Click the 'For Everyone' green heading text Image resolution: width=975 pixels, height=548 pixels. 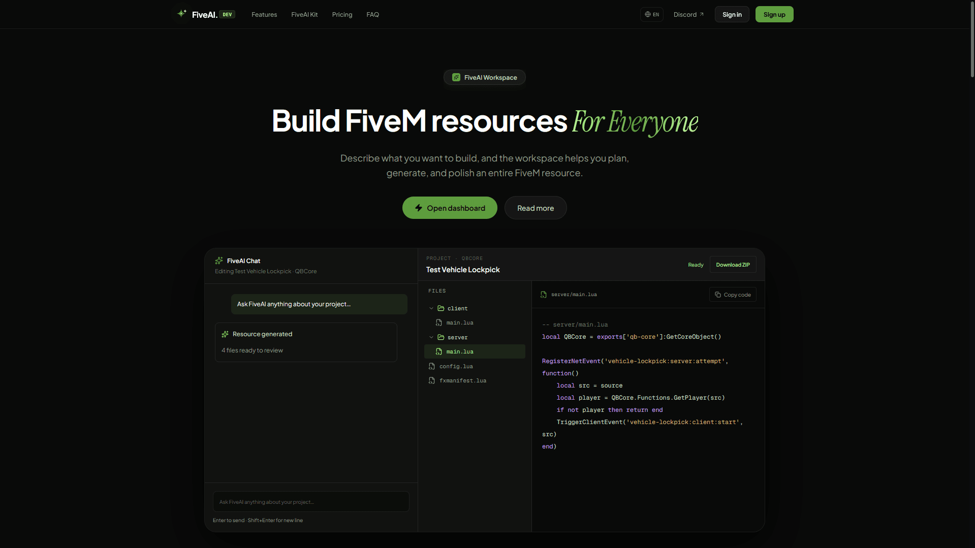click(635, 122)
